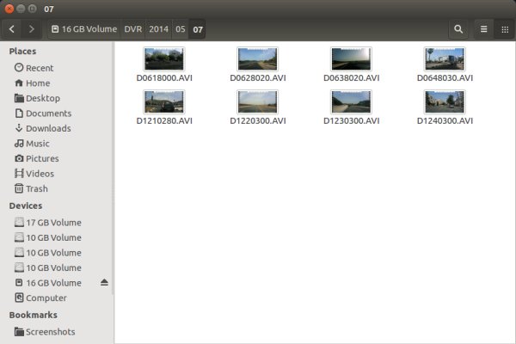Click the D1210280.AVI file name
516x344 pixels.
tap(164, 120)
